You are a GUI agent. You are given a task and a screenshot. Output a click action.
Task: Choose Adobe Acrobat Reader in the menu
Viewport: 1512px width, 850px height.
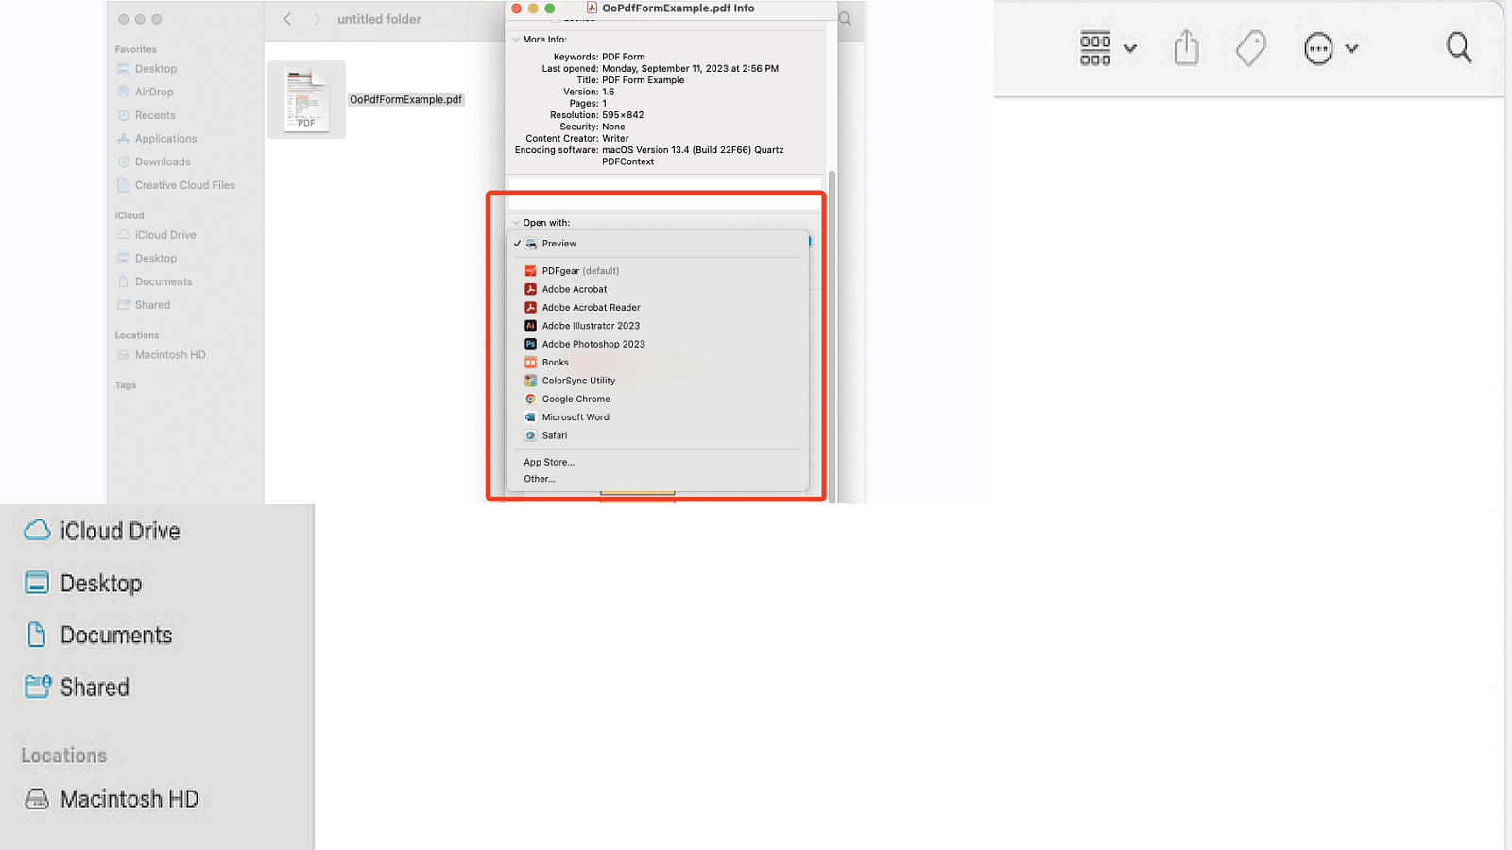(x=658, y=308)
